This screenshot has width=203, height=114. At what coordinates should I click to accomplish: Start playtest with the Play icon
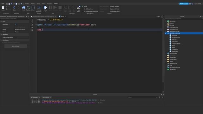click(45, 8)
